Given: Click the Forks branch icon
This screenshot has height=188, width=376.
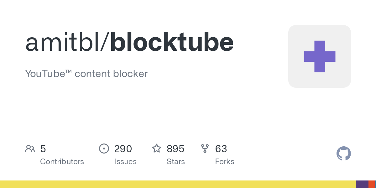Looking at the screenshot, I should pyautogui.click(x=205, y=149).
